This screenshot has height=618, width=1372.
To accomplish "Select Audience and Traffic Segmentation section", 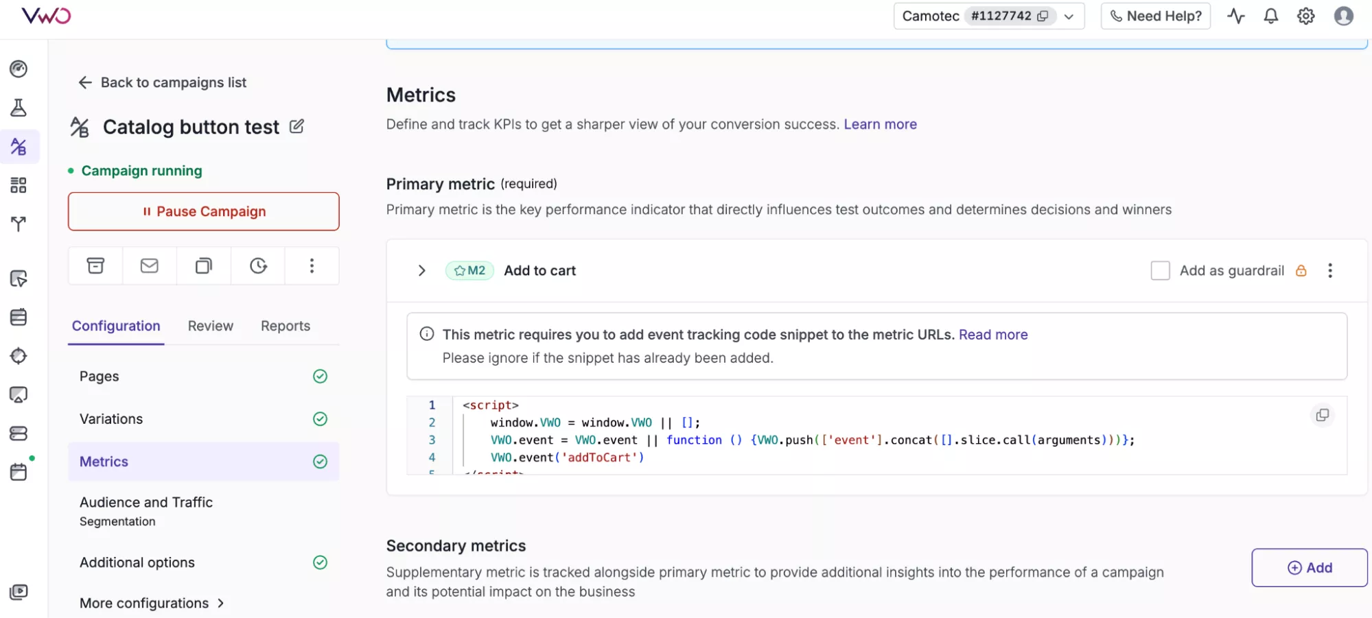I will (146, 511).
